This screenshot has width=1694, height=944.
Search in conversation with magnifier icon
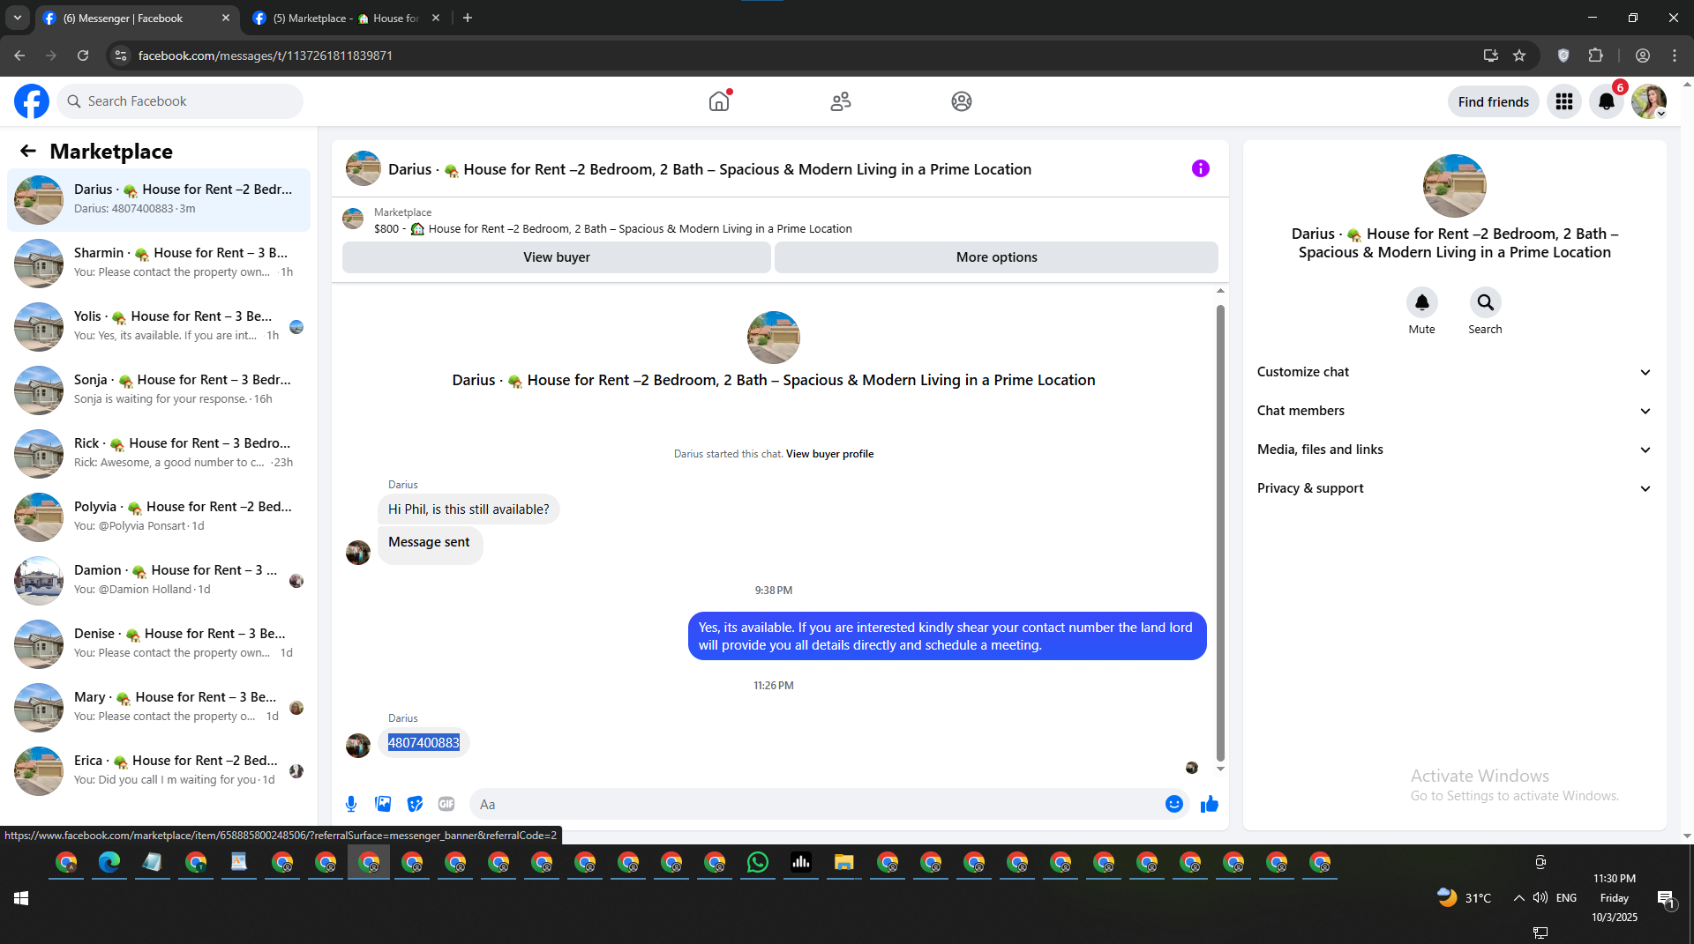[x=1486, y=302]
